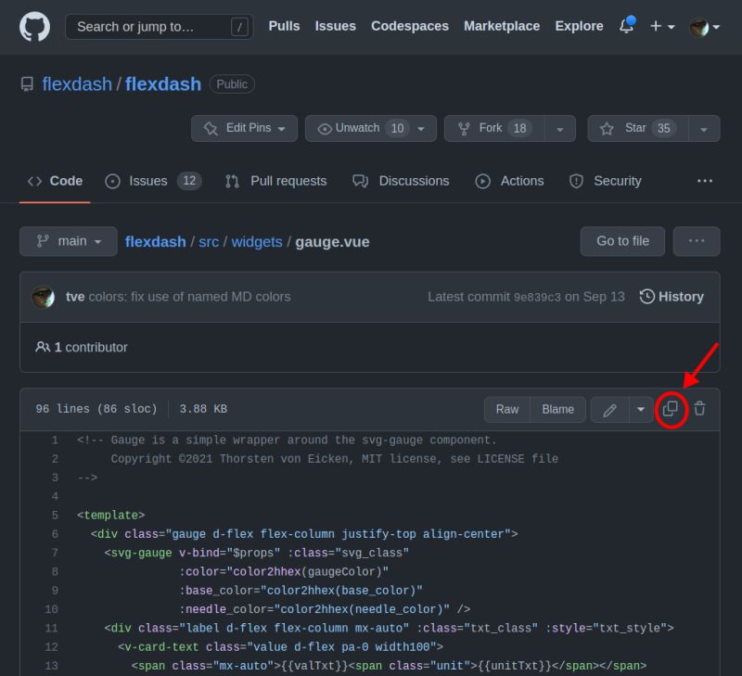Image resolution: width=742 pixels, height=676 pixels.
Task: Select the Code tab
Action: [55, 181]
